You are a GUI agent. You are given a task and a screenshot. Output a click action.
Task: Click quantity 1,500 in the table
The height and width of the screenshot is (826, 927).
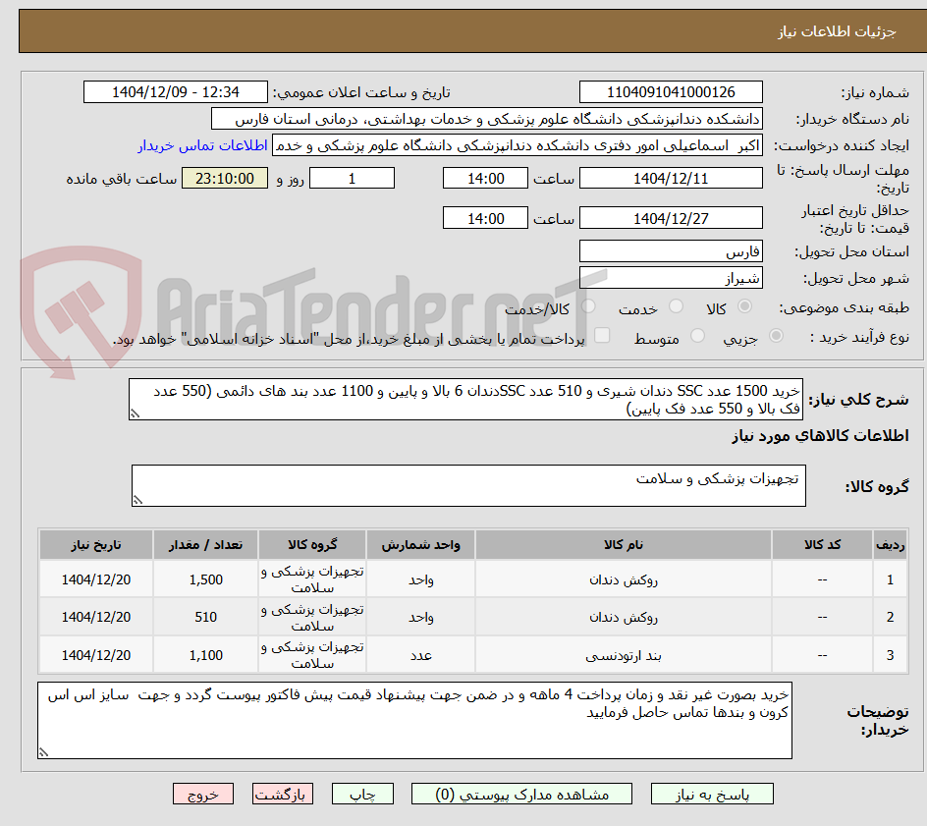[x=206, y=580]
